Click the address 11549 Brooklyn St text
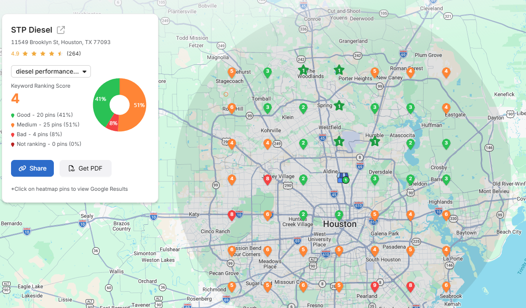The width and height of the screenshot is (526, 308). 61,42
